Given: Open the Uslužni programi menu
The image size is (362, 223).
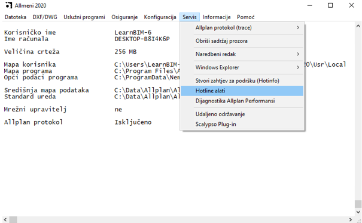Looking at the screenshot, I should pos(84,17).
